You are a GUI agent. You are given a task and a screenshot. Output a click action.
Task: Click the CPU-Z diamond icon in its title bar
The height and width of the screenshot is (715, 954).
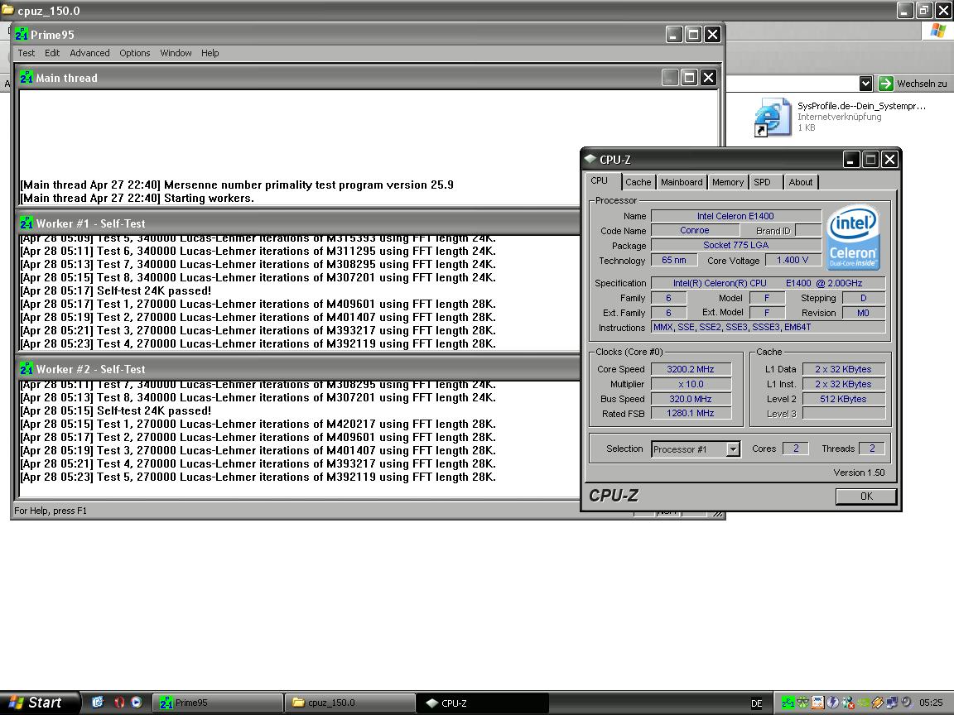tap(590, 159)
